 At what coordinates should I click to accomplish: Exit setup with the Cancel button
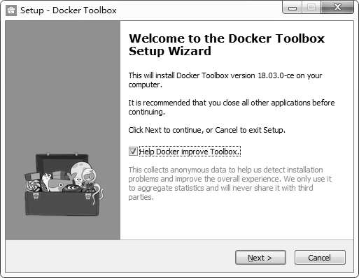(x=320, y=258)
